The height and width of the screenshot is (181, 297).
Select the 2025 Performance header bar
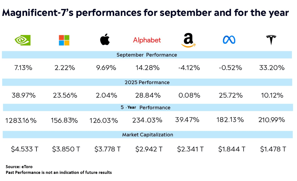(x=147, y=82)
